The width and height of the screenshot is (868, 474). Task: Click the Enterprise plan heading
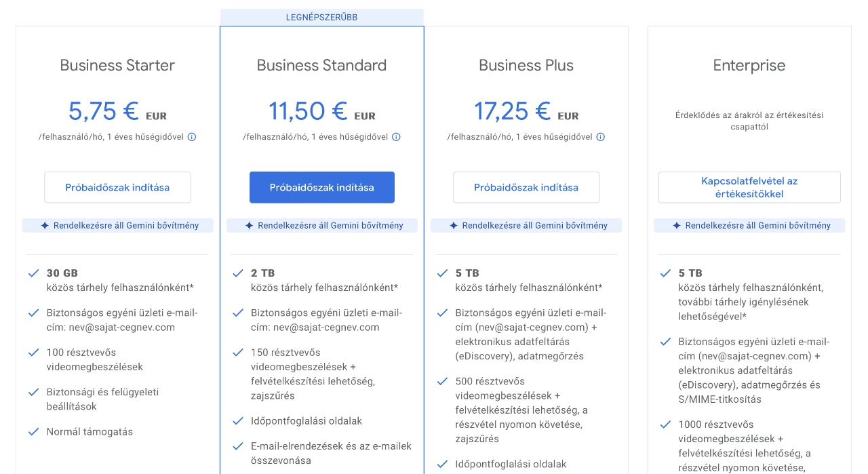[x=749, y=65]
